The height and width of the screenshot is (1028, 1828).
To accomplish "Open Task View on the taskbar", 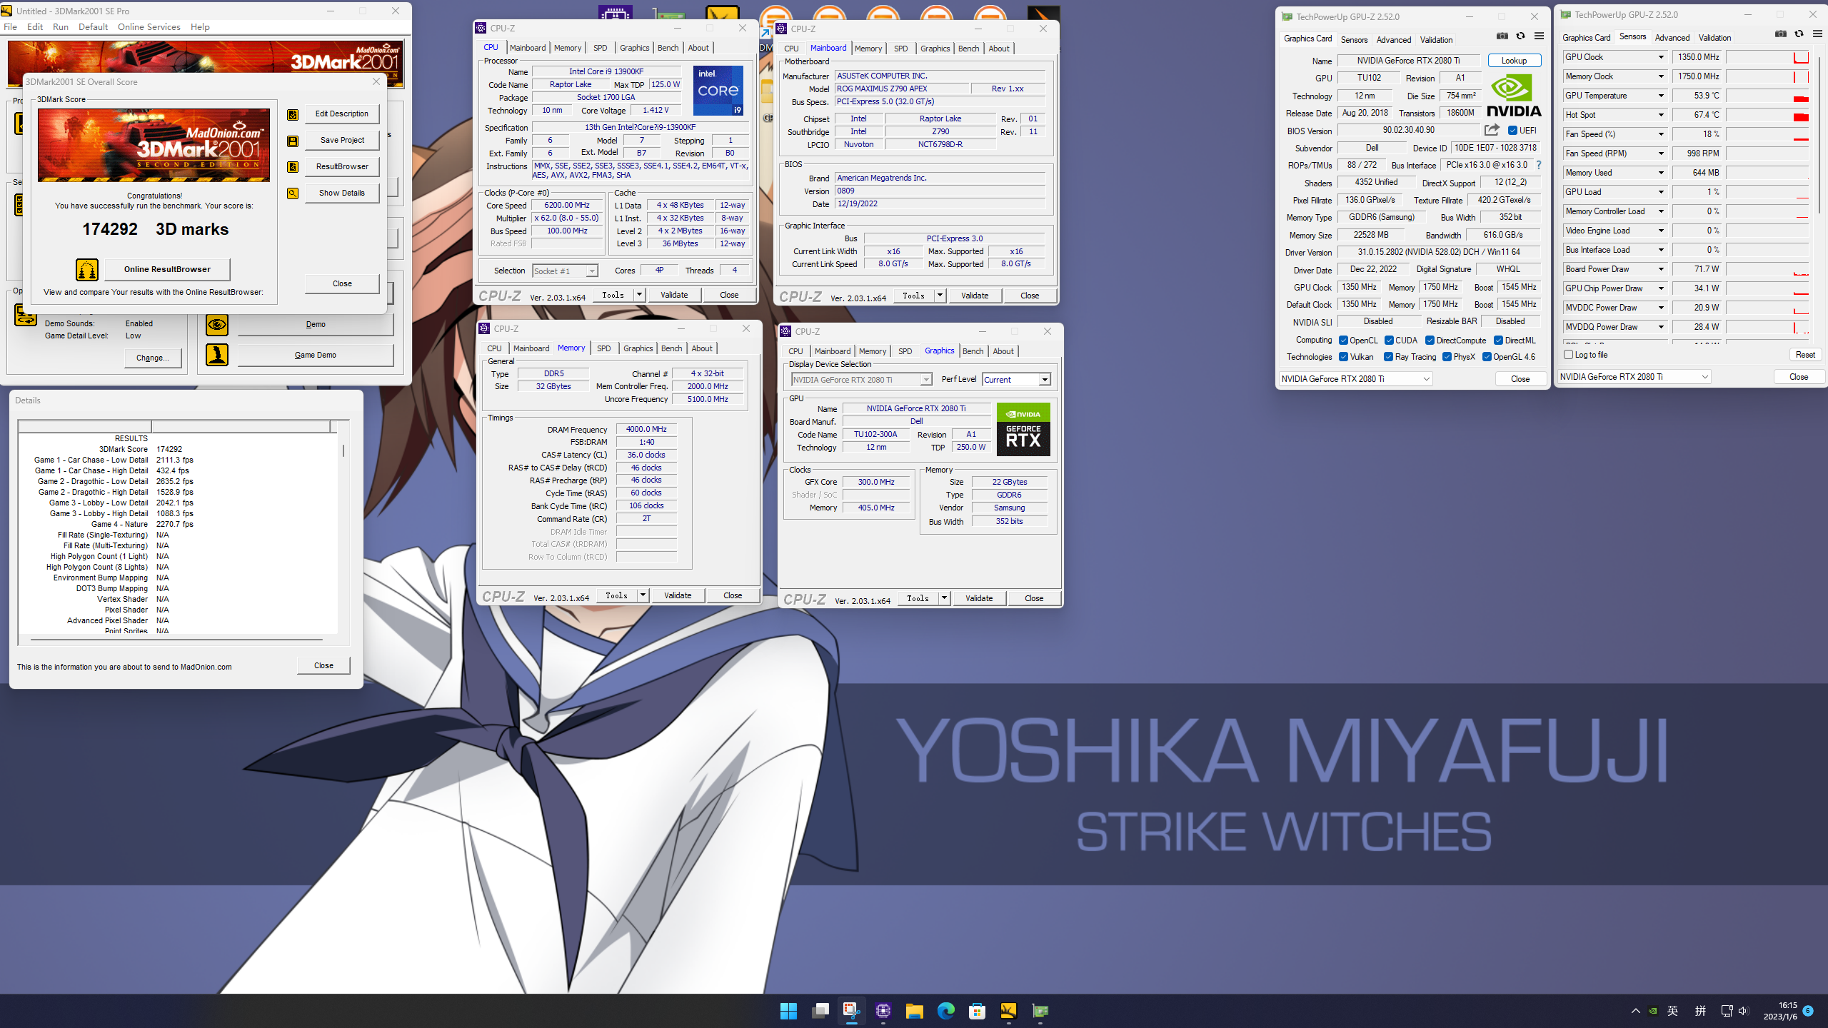I will tap(820, 1011).
